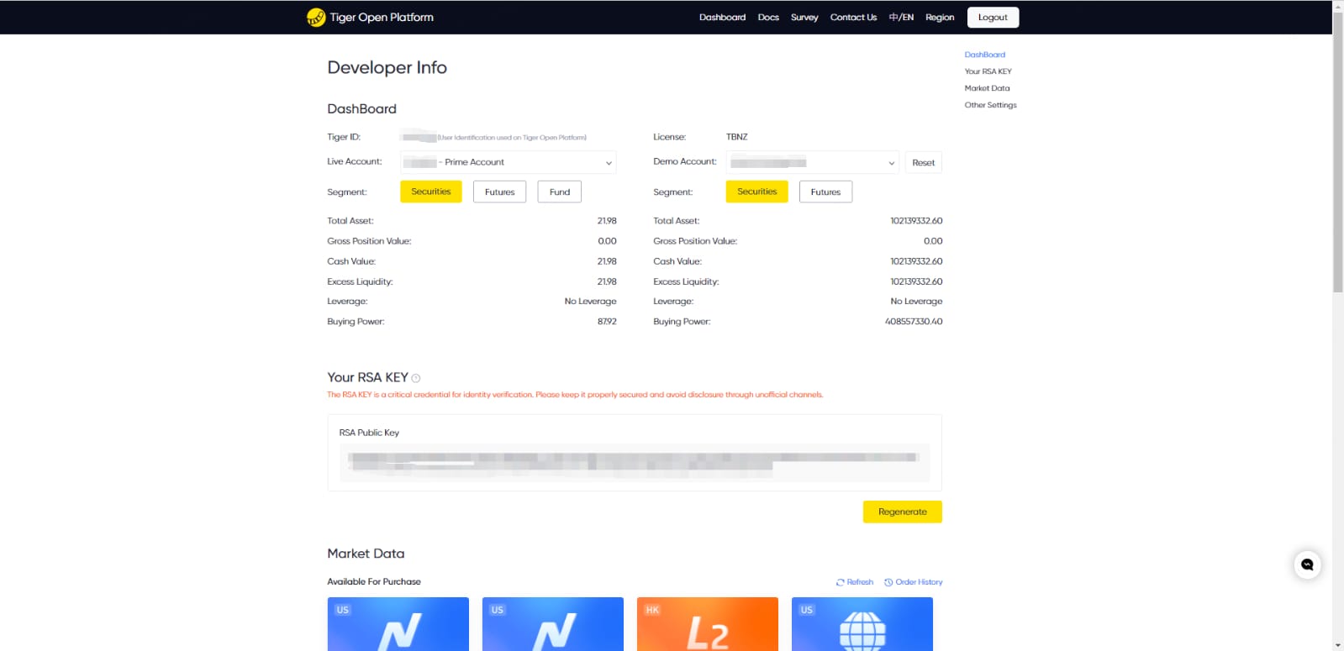Click demo Buying Power value 408557330.40

[914, 322]
